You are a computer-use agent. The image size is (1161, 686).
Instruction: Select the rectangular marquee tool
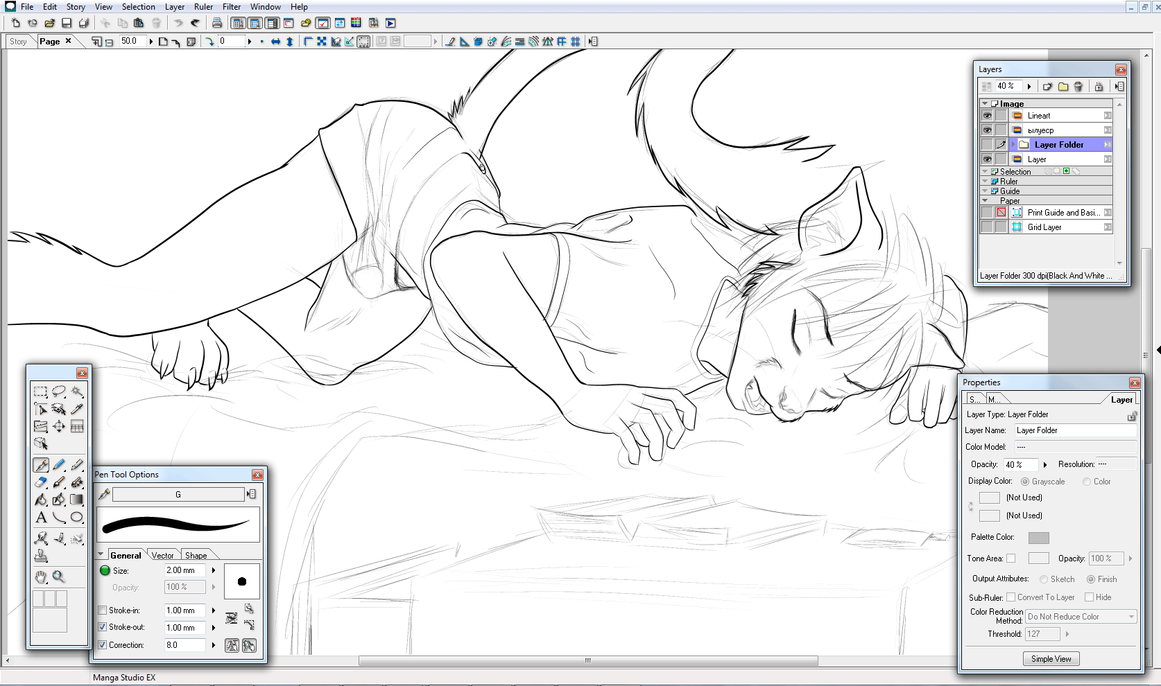[40, 392]
